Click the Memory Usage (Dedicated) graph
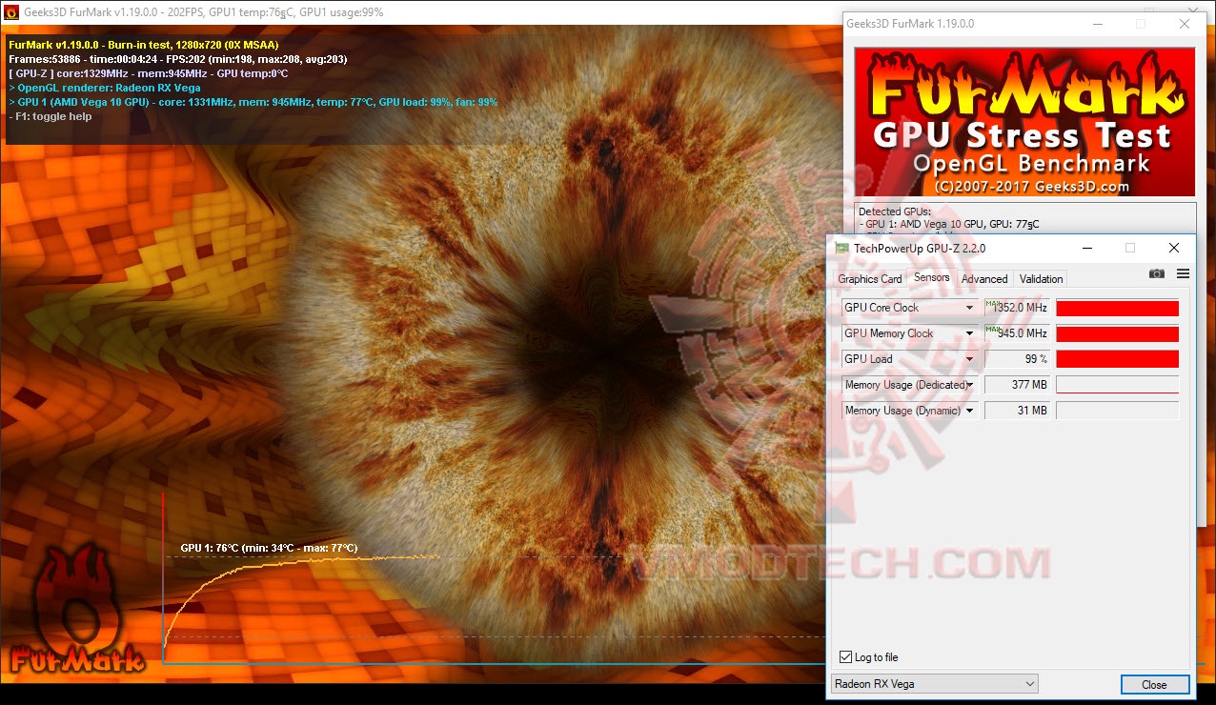Screen dimensions: 1216x705 point(1117,385)
